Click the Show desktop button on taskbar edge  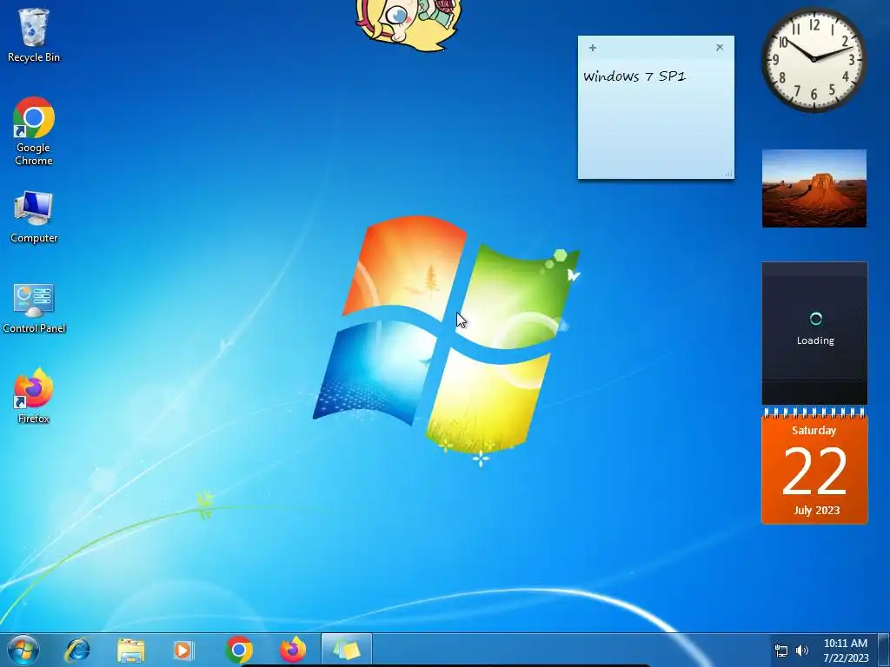click(x=884, y=650)
